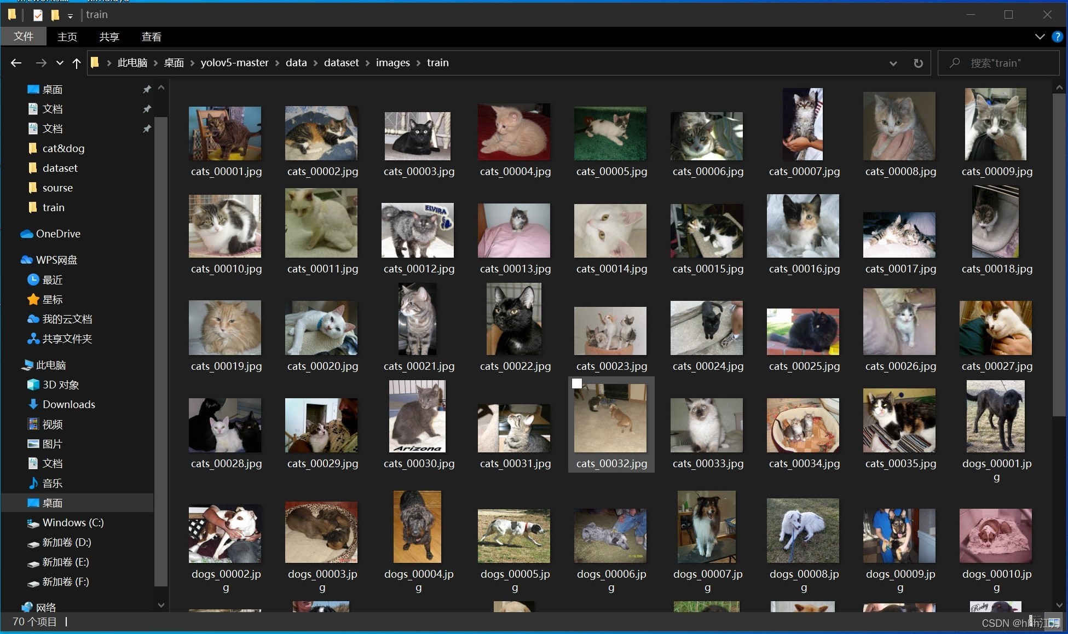Refresh the train folder view

(x=918, y=63)
